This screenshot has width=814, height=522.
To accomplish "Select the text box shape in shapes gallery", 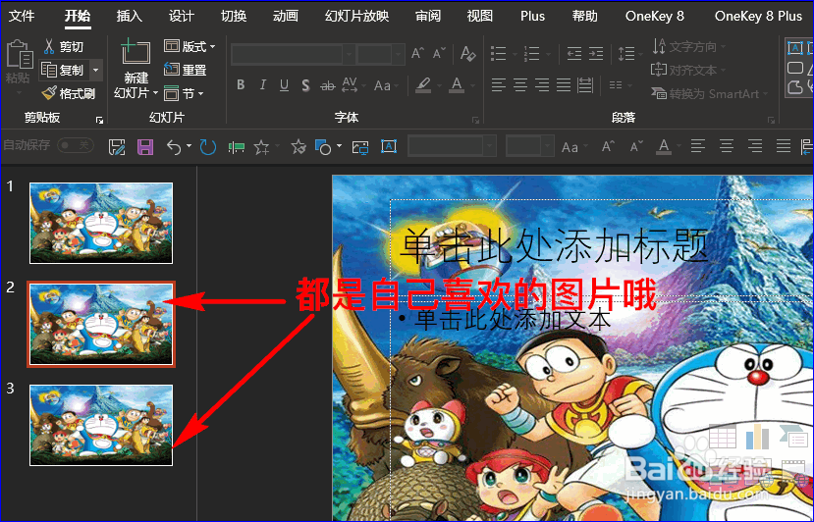I will tap(794, 48).
